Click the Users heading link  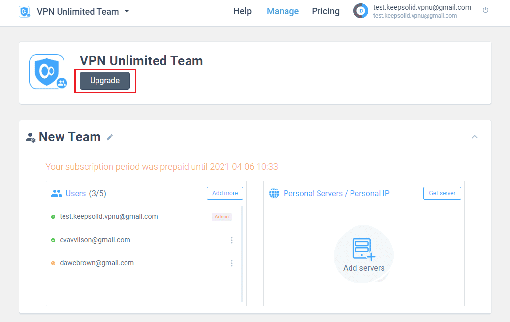[x=76, y=194]
